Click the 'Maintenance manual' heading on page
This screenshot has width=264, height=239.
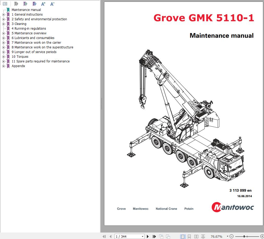221,36
